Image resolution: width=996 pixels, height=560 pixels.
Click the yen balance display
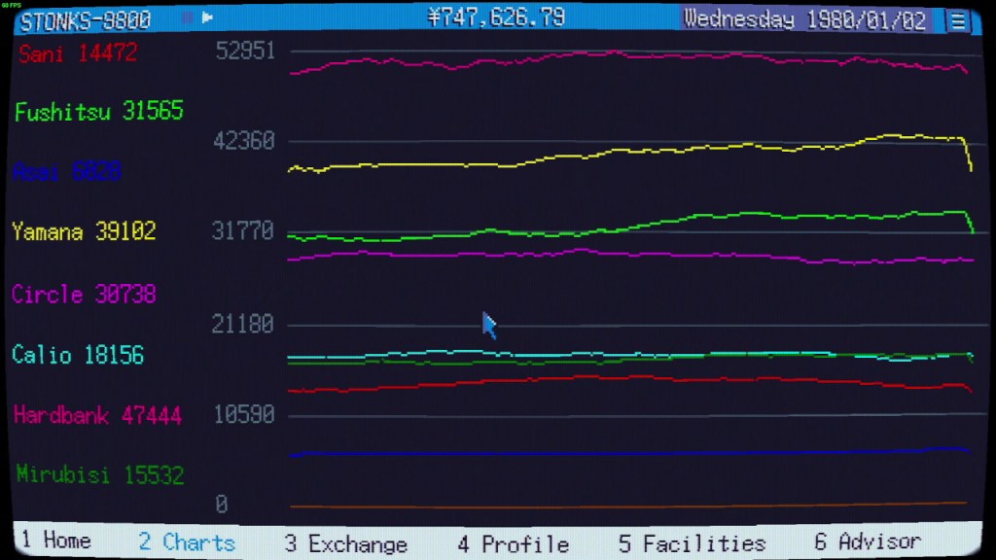498,17
